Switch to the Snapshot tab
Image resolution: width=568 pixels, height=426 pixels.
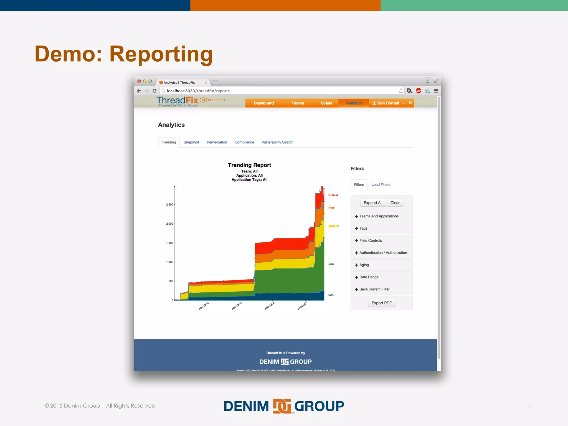[191, 142]
